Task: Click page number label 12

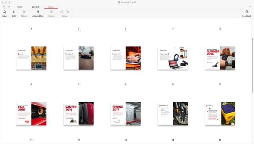Action: coord(79,140)
